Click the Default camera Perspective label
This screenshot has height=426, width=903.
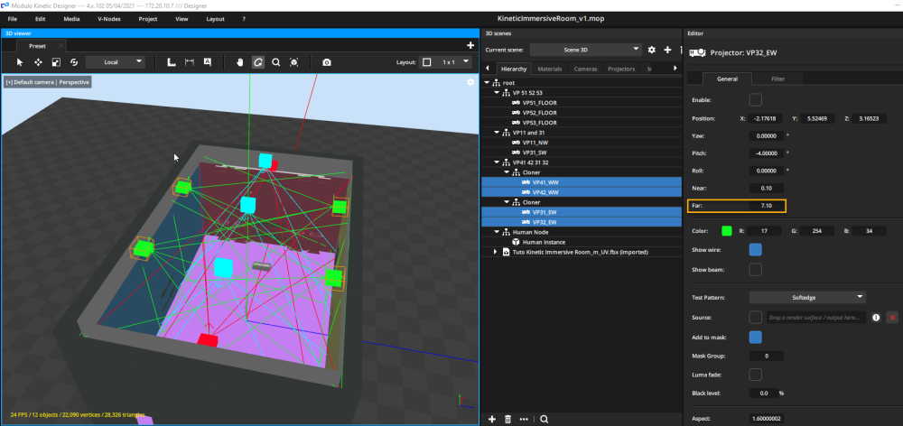click(47, 82)
